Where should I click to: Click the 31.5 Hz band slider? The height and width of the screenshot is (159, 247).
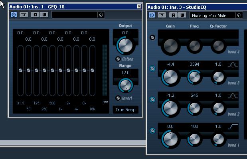tap(20, 70)
